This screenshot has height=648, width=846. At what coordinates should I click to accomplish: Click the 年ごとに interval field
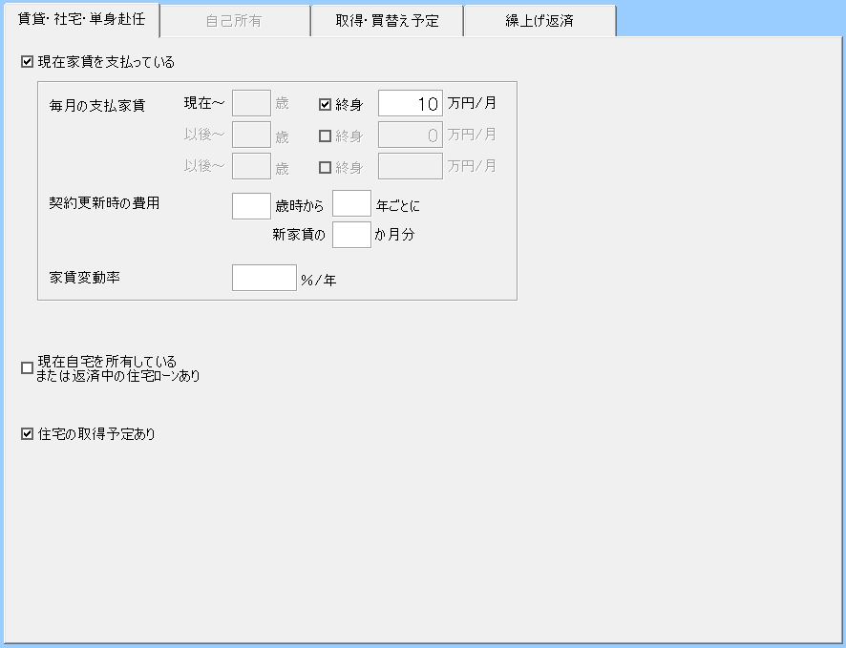coord(351,205)
